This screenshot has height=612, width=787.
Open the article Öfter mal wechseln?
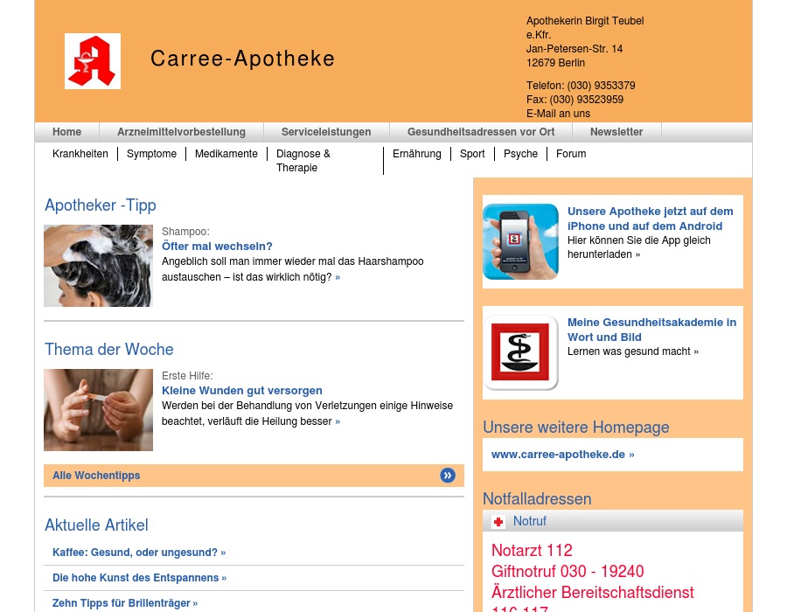tap(217, 247)
